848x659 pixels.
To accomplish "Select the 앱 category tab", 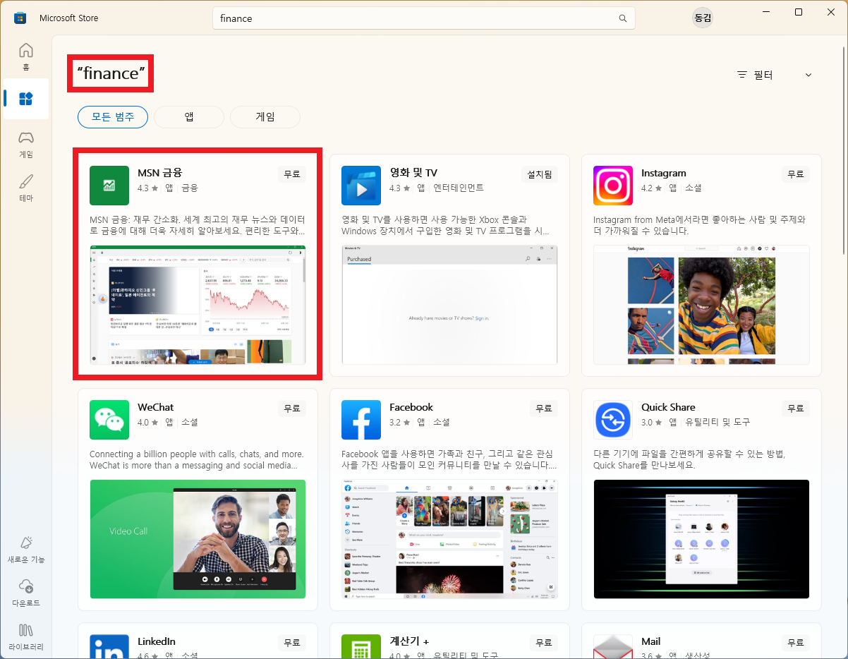I will tap(189, 117).
